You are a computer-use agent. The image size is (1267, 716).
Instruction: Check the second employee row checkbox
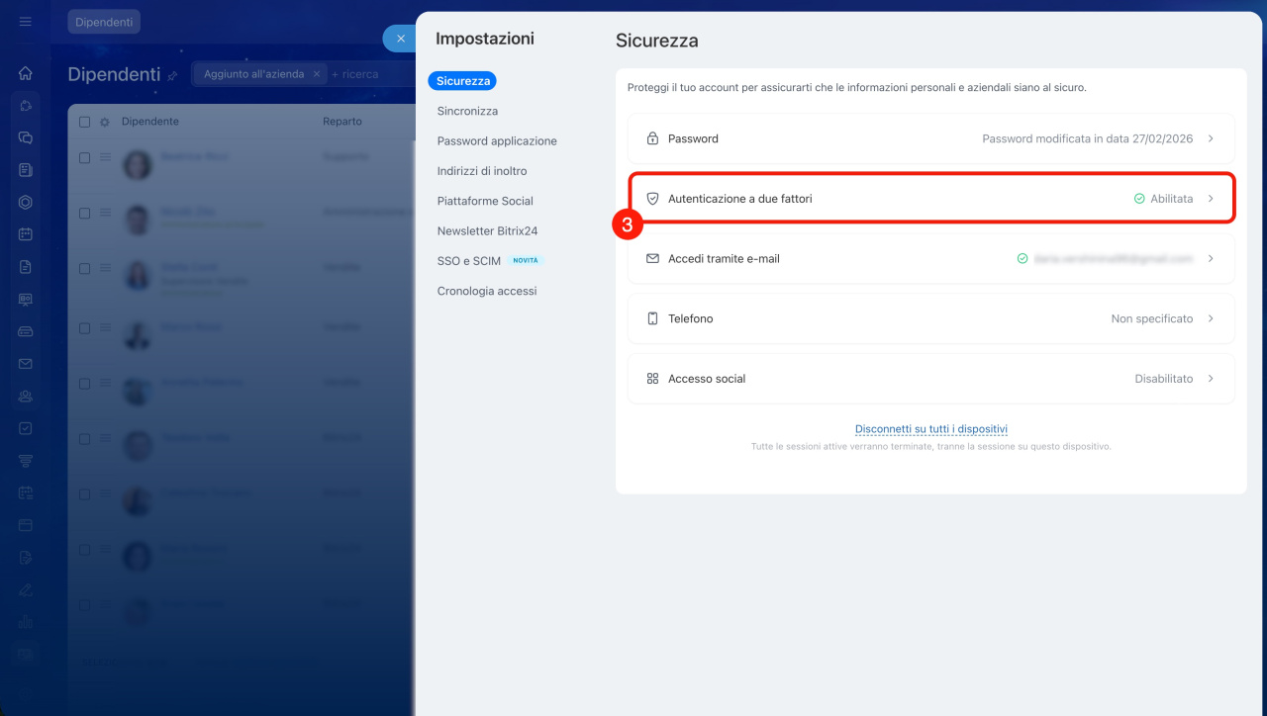[84, 214]
